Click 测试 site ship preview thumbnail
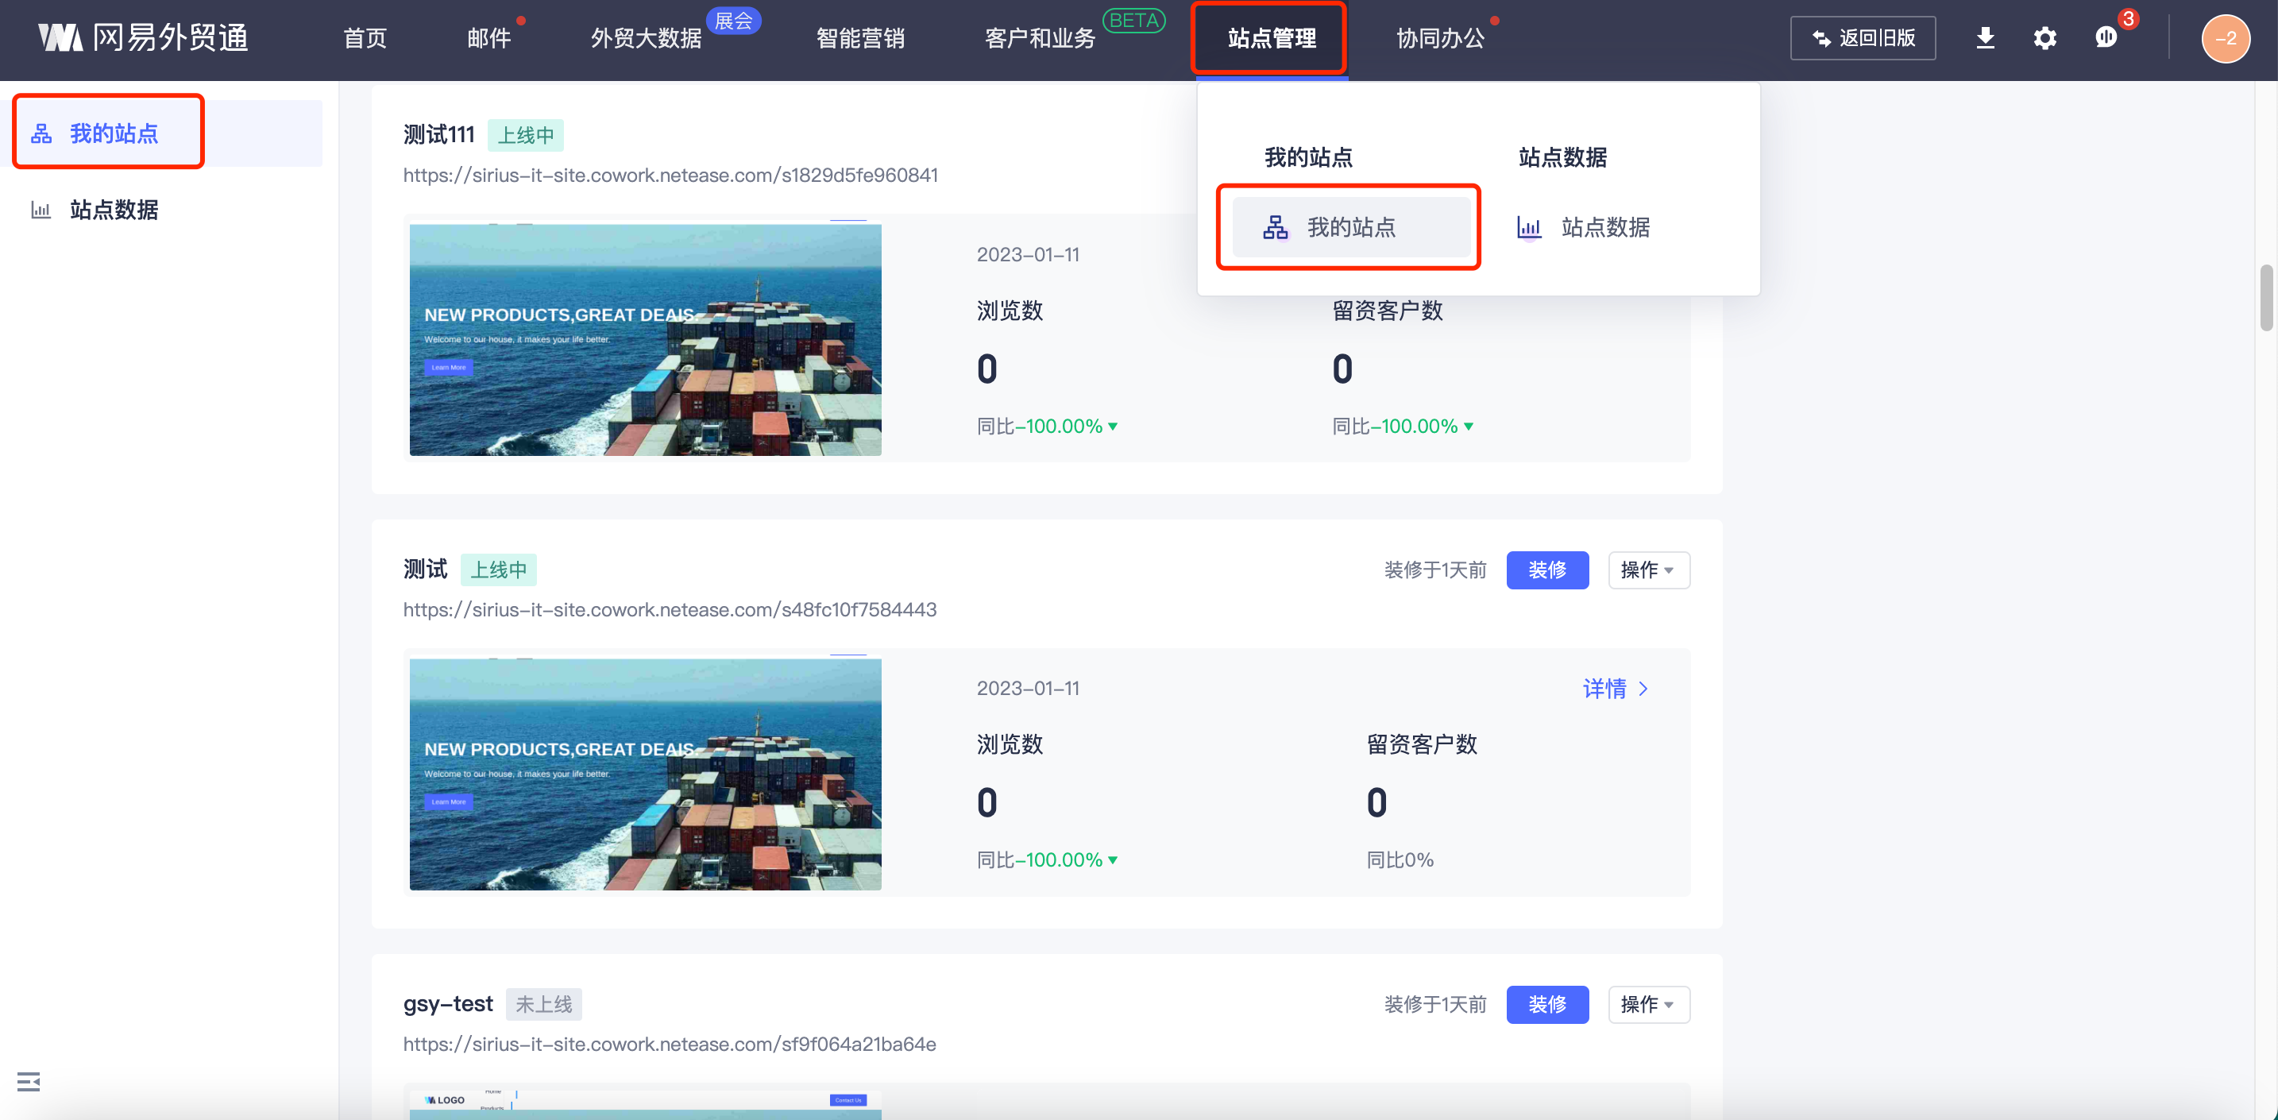The image size is (2278, 1120). click(645, 774)
